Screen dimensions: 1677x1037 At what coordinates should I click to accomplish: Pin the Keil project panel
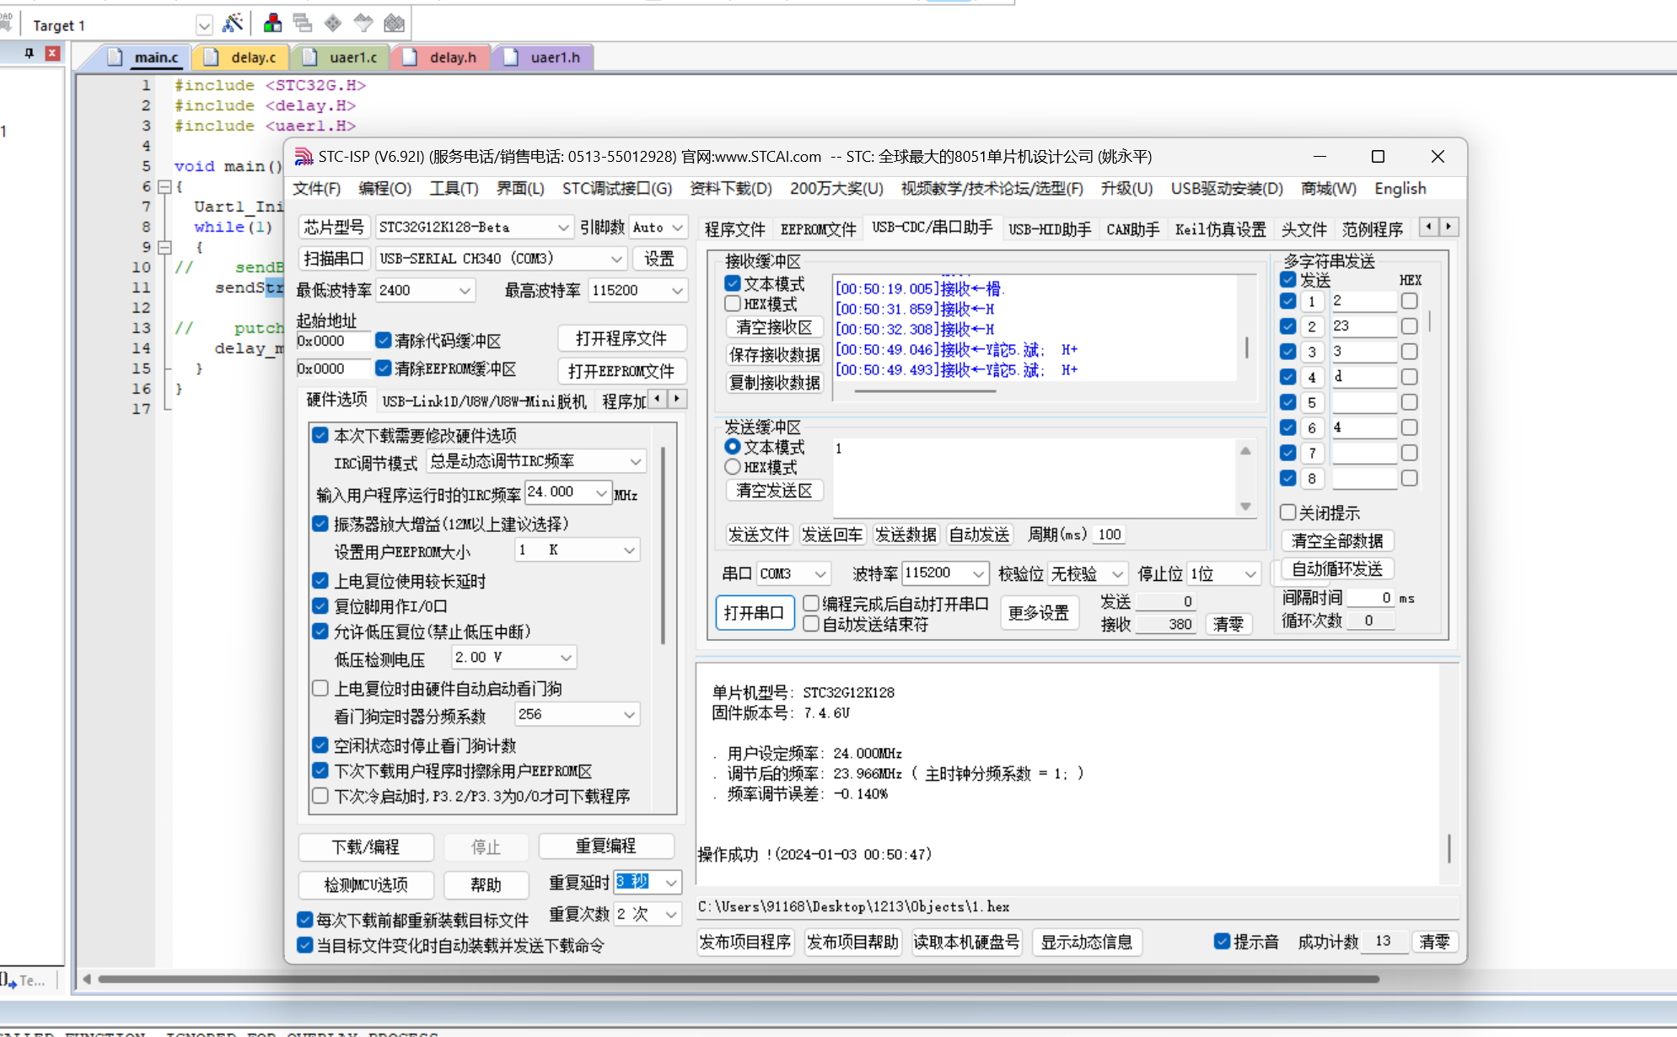coord(29,53)
